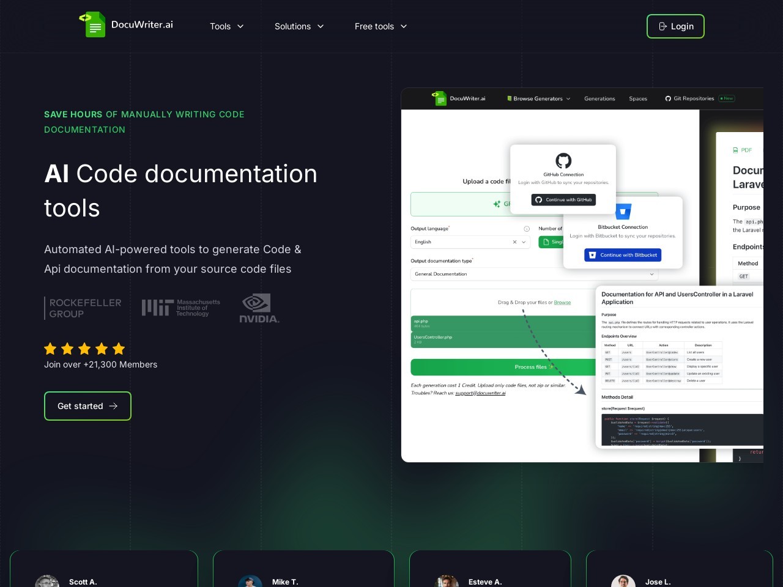Screen dimensions: 783x587
Task: Expand the Solutions chevron arrow
Action: [x=321, y=26]
